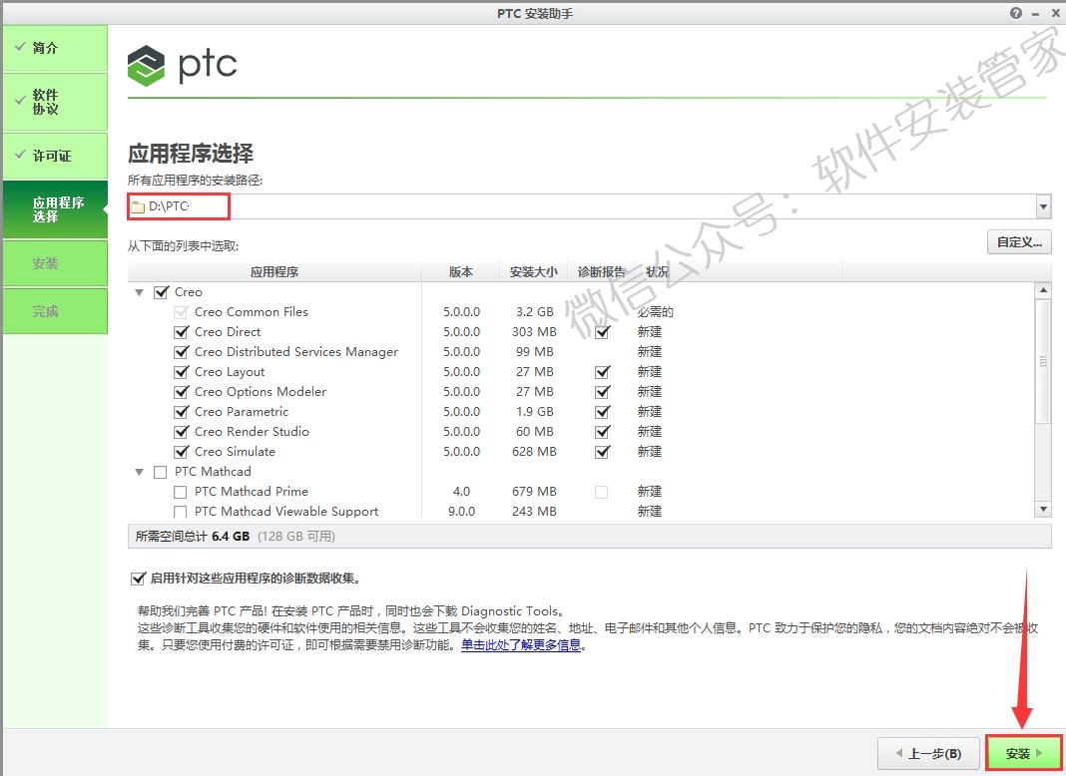Image resolution: width=1066 pixels, height=776 pixels.
Task: Check the PTC Mathcad Prime checkbox
Action: 181,491
